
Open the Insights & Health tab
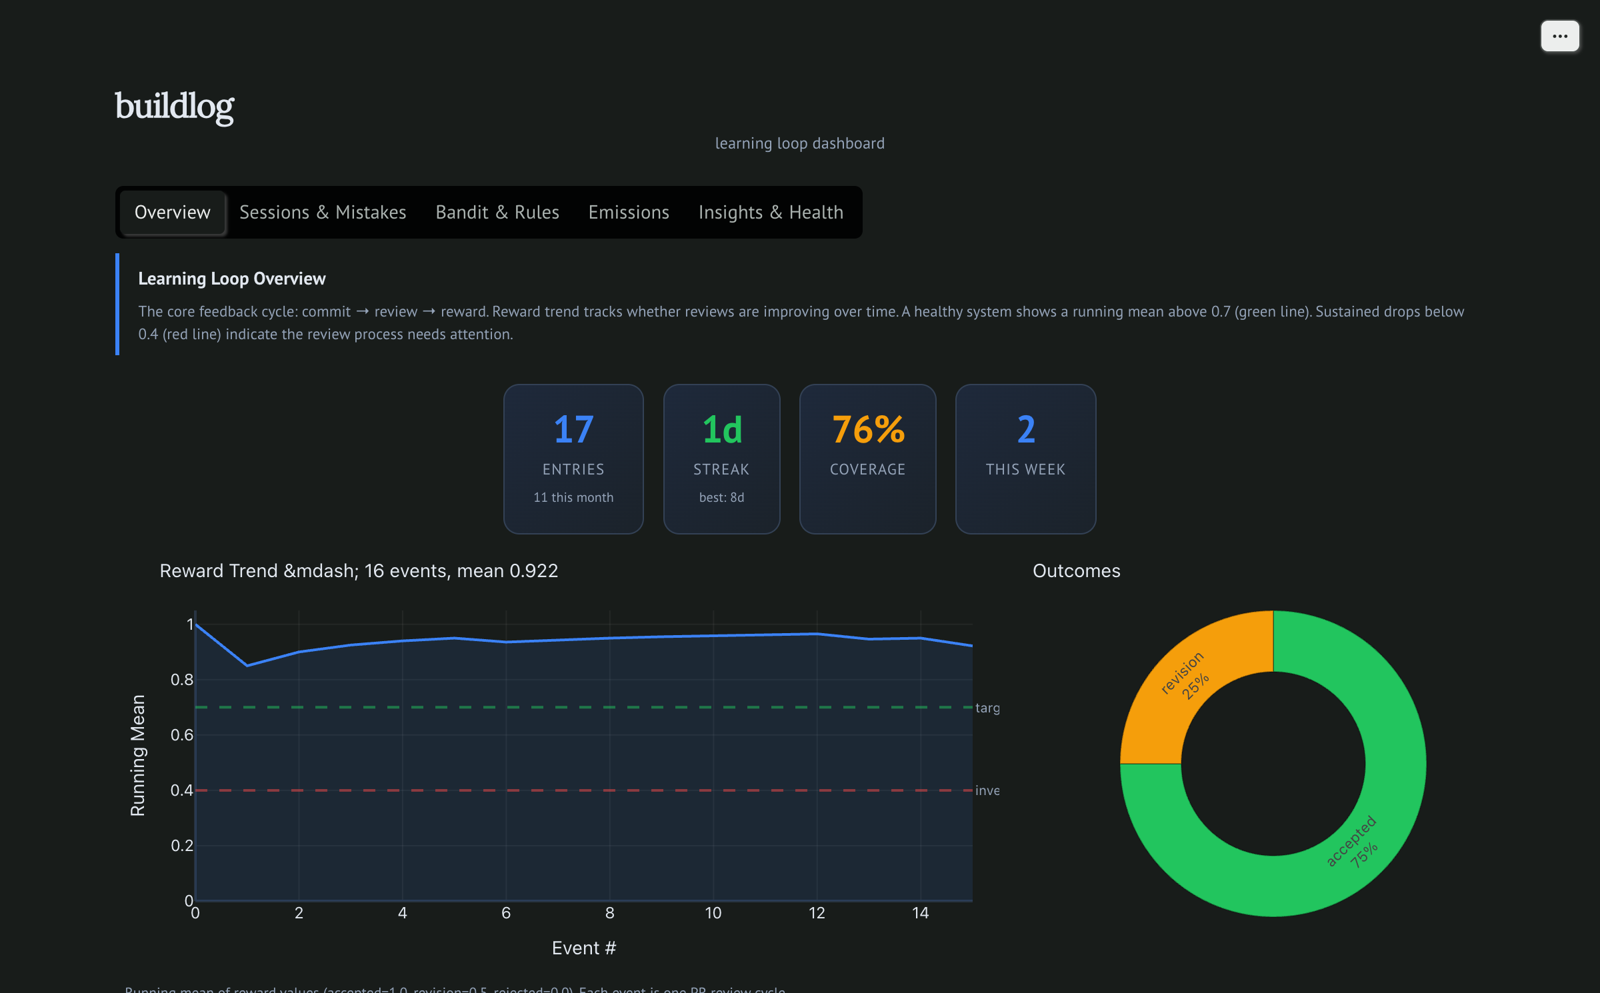click(770, 212)
